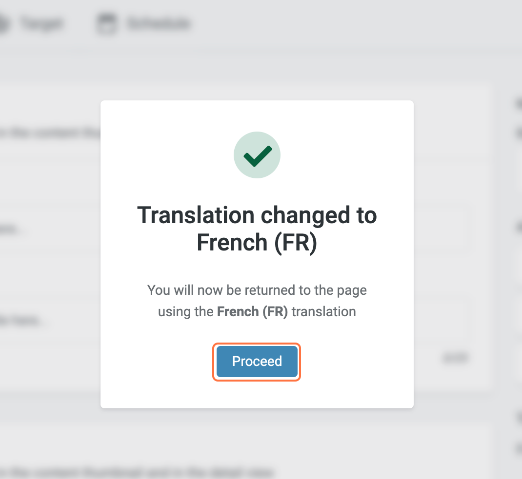Click the "You will now be returned" message
This screenshot has height=479, width=522.
[x=257, y=291]
